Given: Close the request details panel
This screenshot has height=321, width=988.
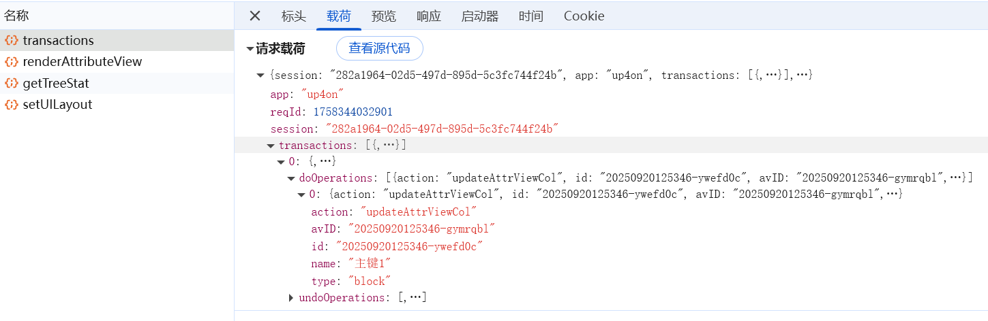Looking at the screenshot, I should point(255,16).
